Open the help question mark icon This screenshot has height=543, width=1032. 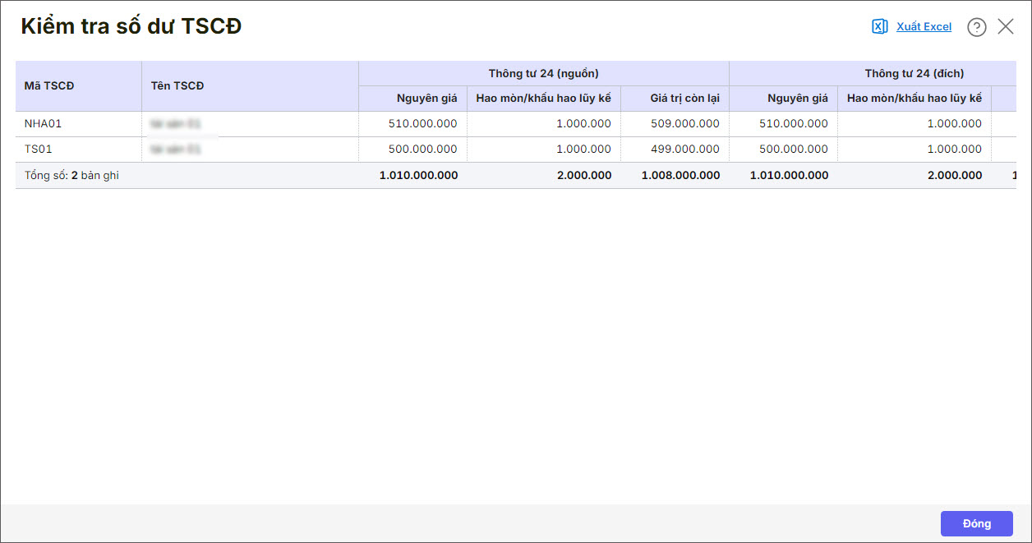(x=976, y=27)
